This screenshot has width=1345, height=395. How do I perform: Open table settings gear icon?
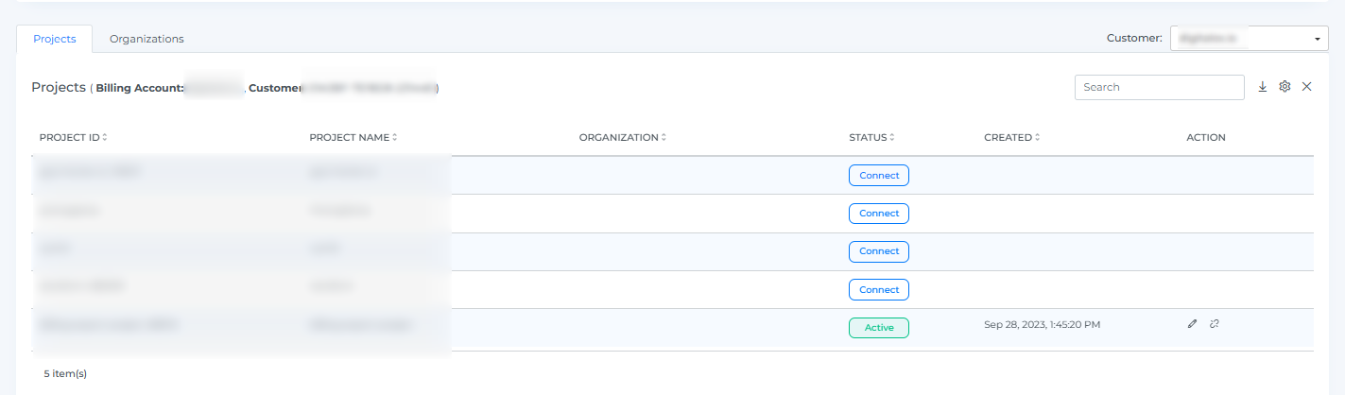[1285, 87]
